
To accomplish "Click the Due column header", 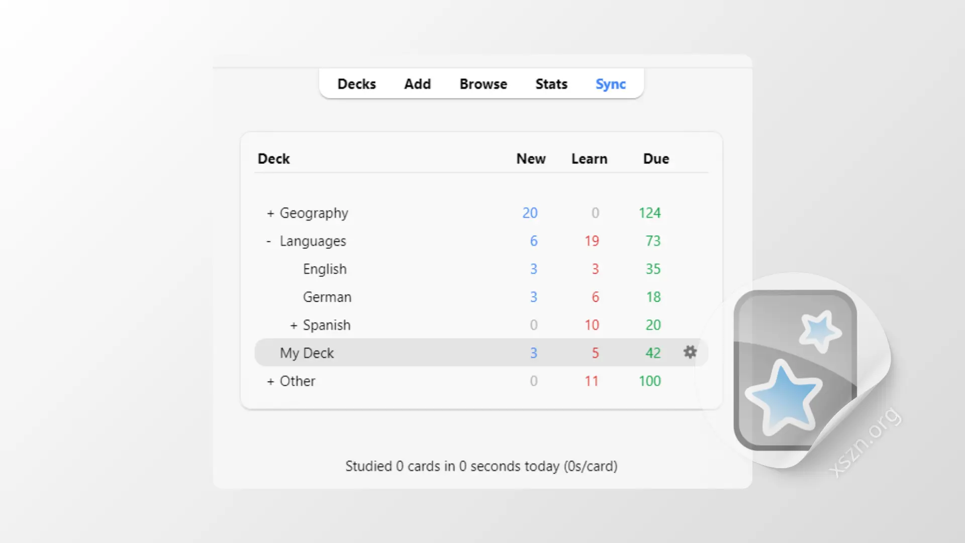I will coord(655,158).
